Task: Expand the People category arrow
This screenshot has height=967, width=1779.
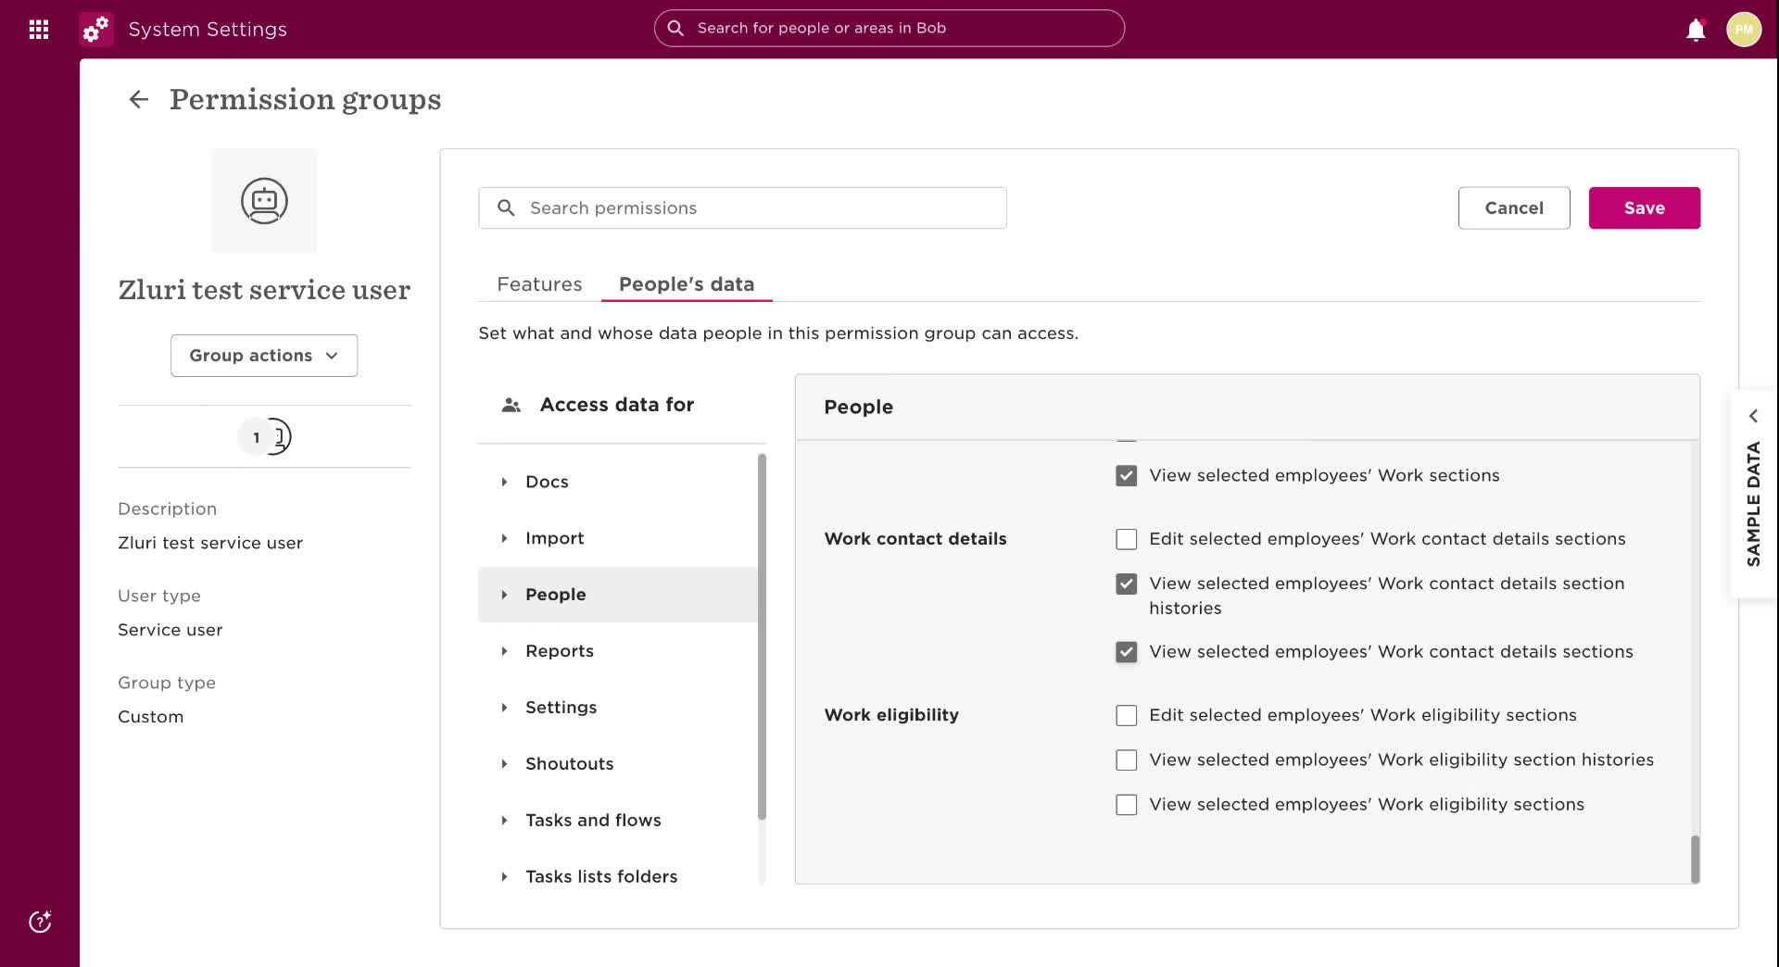Action: 504,595
